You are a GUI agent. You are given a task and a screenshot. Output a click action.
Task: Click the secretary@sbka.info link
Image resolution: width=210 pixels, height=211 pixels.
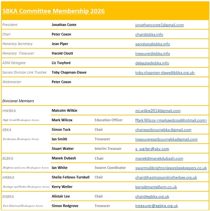(152, 44)
